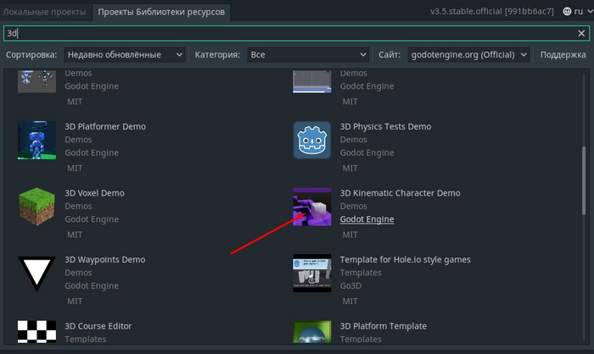The width and height of the screenshot is (594, 354).
Task: Open the 3D Platformer Demo title link
Action: pos(105,126)
